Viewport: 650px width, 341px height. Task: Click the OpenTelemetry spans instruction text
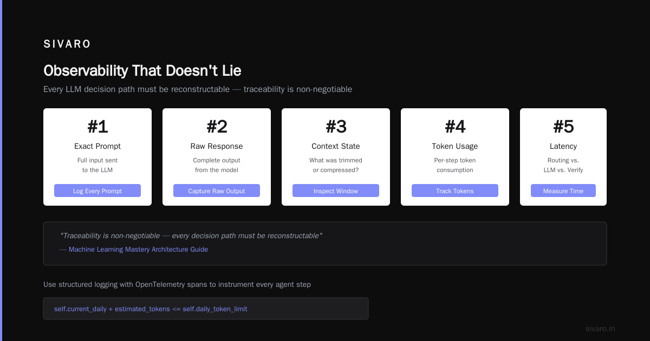pos(177,284)
